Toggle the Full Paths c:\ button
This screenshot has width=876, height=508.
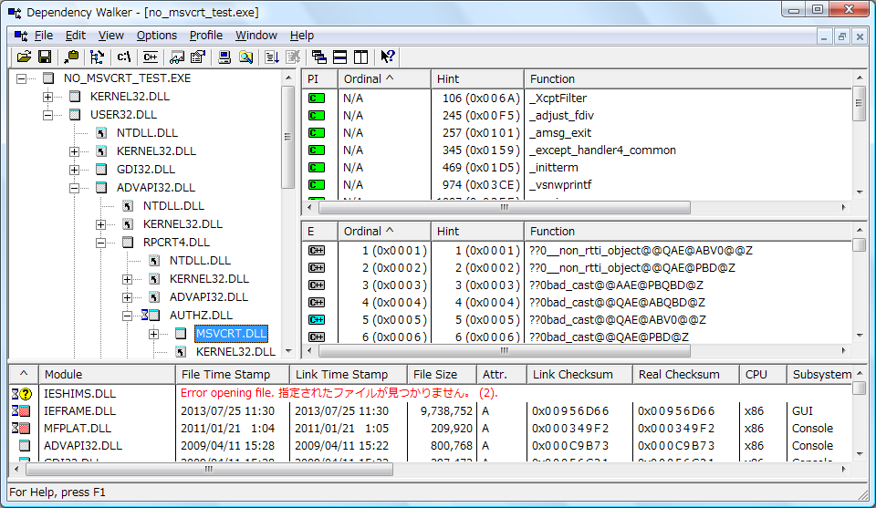(x=124, y=57)
